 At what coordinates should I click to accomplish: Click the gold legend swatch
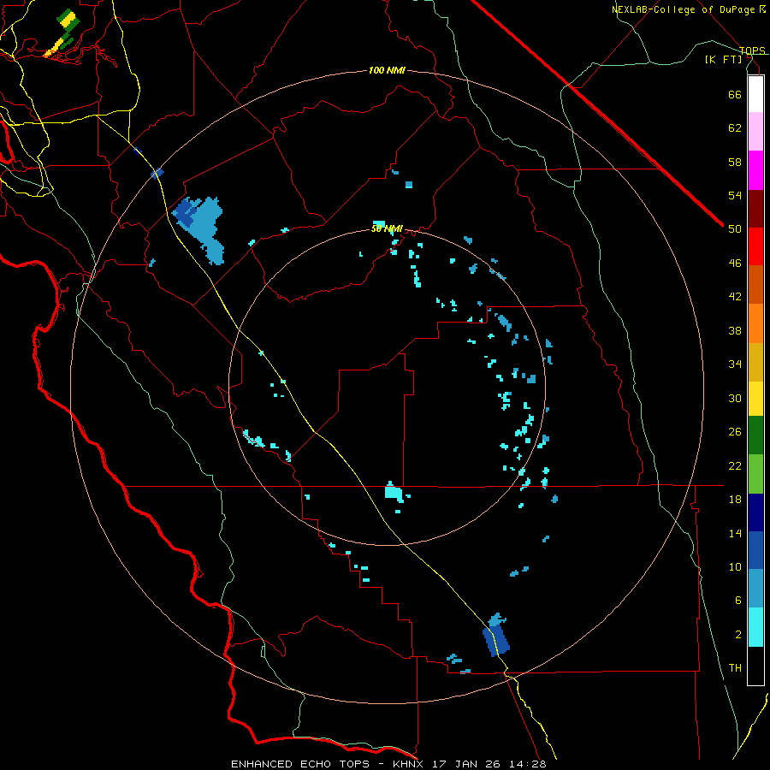[755, 362]
